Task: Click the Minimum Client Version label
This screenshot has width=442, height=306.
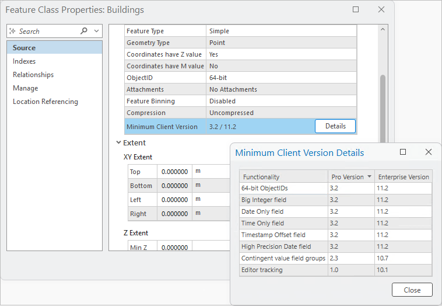Action: coord(162,127)
